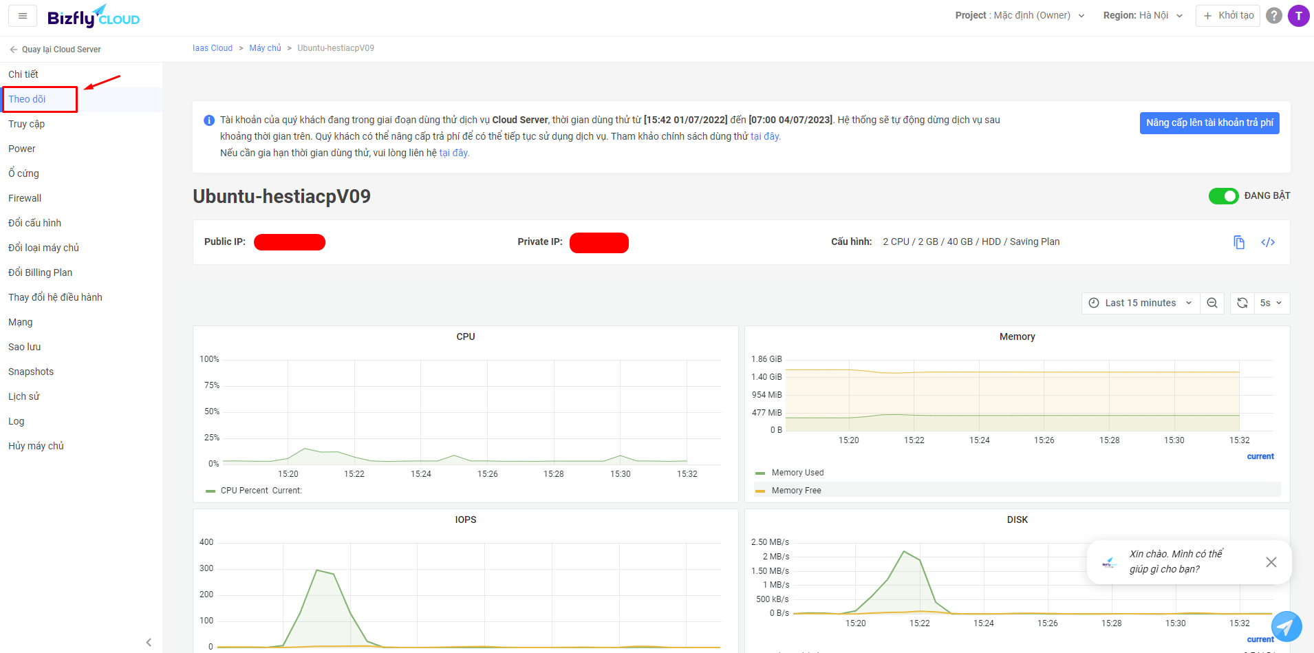1314x653 pixels.
Task: Open the 5s refresh interval dropdown
Action: pyautogui.click(x=1271, y=303)
